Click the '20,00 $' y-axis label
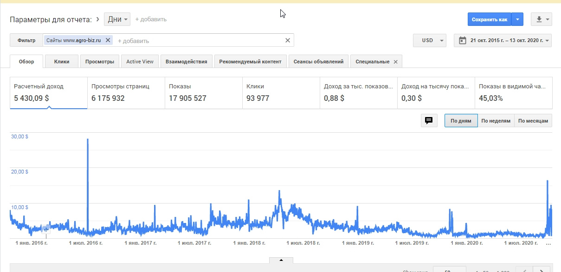The image size is (561, 272). (x=19, y=172)
